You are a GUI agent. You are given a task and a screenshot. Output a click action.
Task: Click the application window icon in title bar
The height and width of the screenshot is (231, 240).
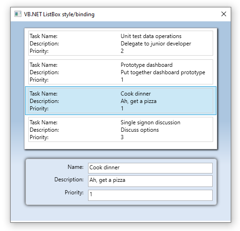pyautogui.click(x=18, y=14)
